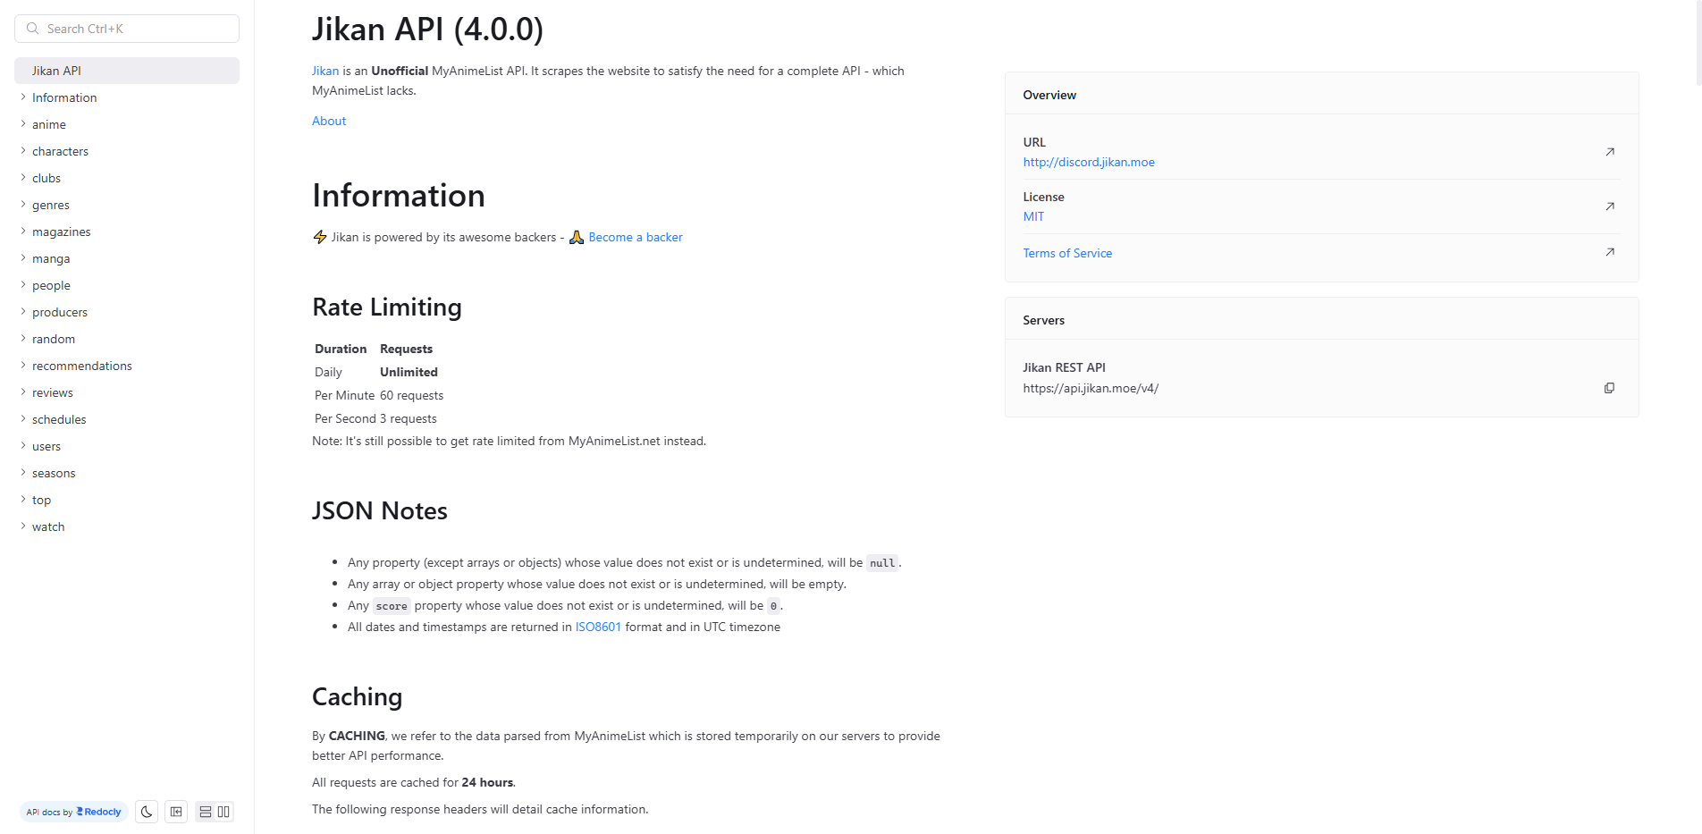Enable dark mode
Viewport: 1702px width, 834px height.
click(146, 812)
